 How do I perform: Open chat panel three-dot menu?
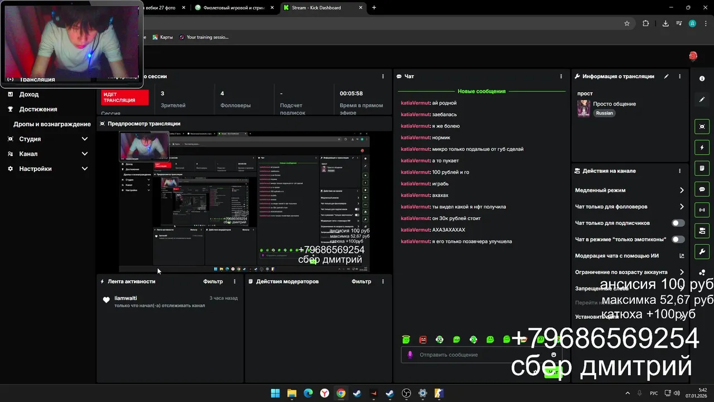click(x=561, y=76)
